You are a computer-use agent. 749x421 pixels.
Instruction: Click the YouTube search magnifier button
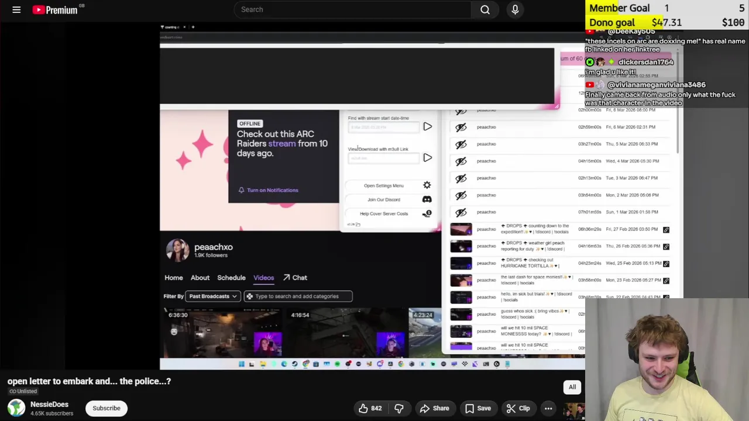point(485,9)
